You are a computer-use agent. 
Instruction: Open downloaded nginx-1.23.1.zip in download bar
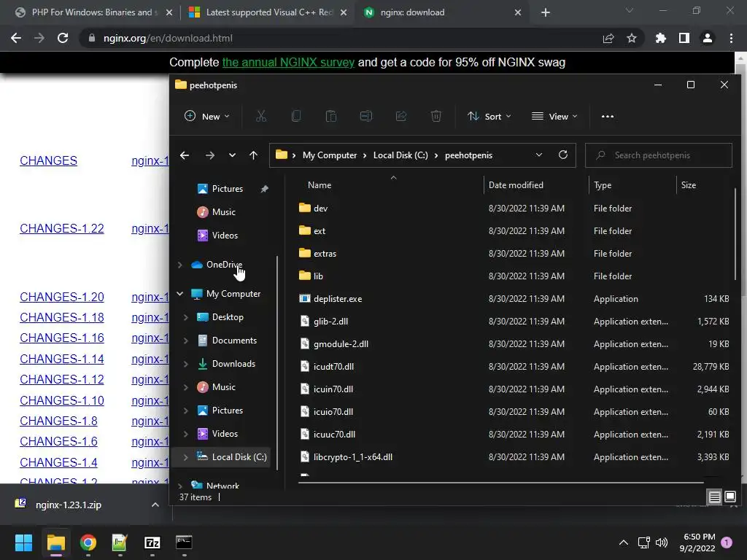[68, 505]
